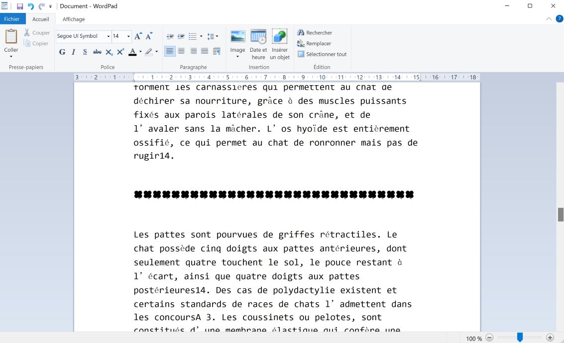This screenshot has width=564, height=343.
Task: Click in the font size field showing 14
Action: click(118, 36)
